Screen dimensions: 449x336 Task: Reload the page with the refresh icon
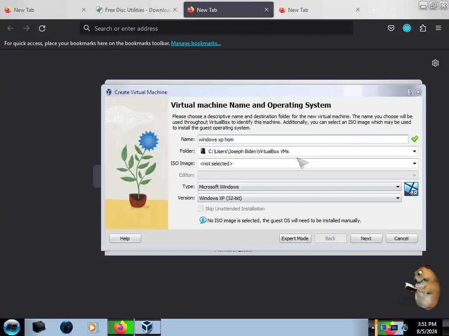click(42, 28)
